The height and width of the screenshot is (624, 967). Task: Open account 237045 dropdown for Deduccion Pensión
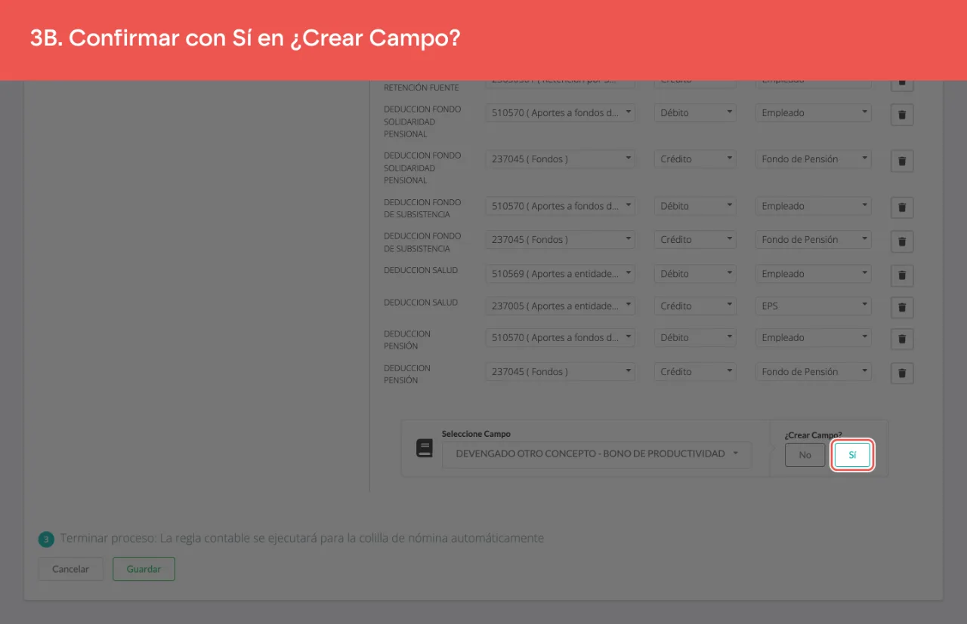(x=561, y=372)
